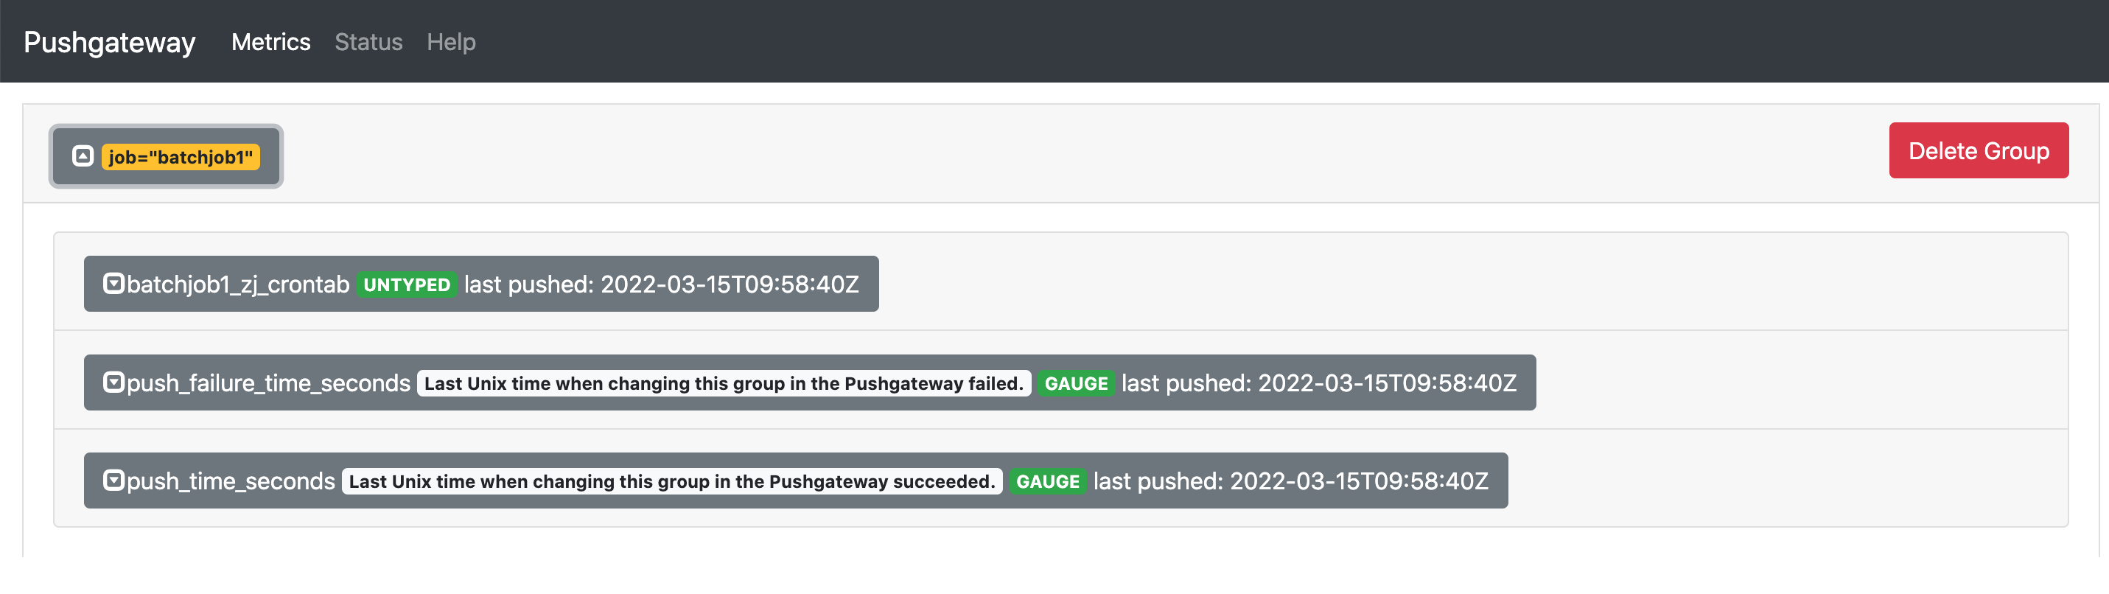
Task: Click the GAUGE badge on push_time_seconds
Action: point(1047,481)
